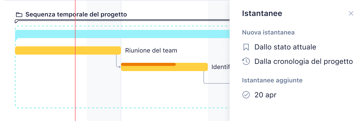Click the checkmark circle icon beside 20 apr
The image size is (364, 121).
pyautogui.click(x=246, y=95)
